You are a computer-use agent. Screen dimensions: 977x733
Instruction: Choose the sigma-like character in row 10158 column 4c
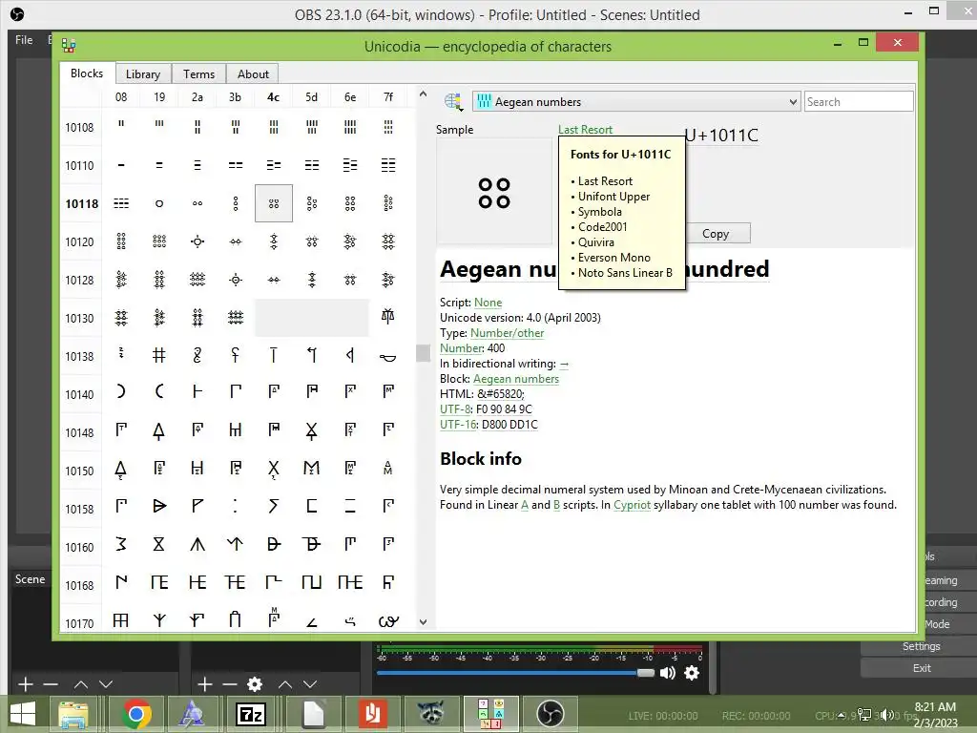pos(274,507)
